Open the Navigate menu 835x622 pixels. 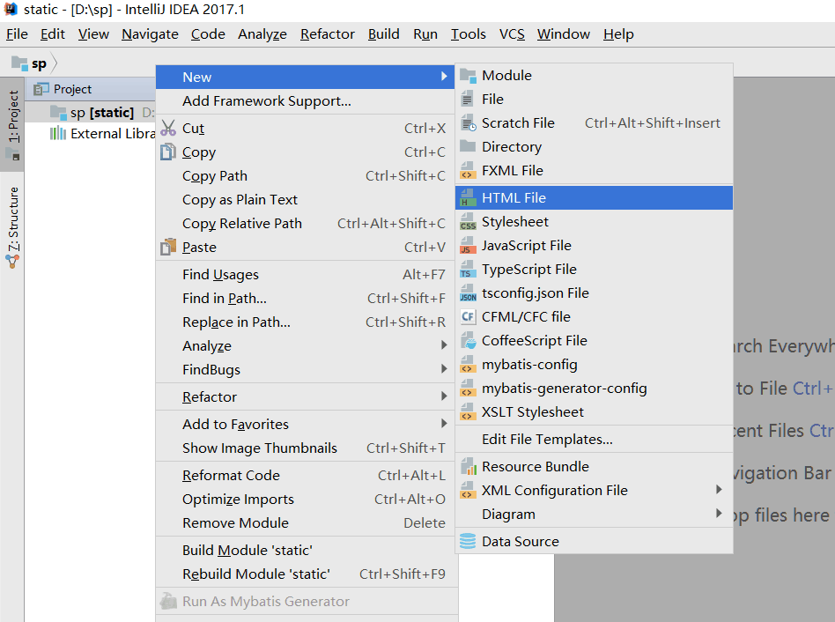point(150,34)
